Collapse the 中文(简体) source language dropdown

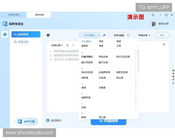point(90,35)
